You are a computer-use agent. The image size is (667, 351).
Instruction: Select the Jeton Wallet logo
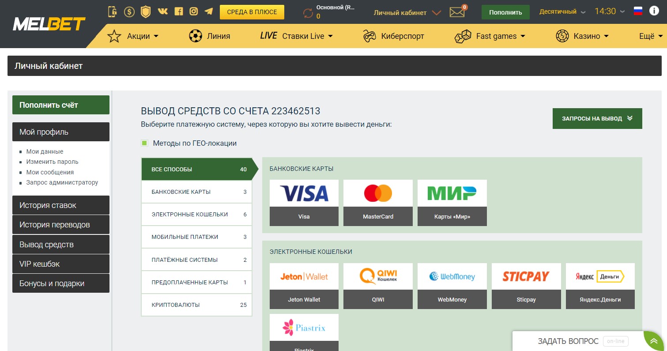pos(304,277)
